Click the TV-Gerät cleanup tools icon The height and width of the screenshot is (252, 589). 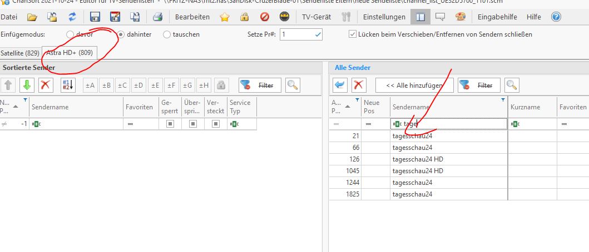[345, 17]
